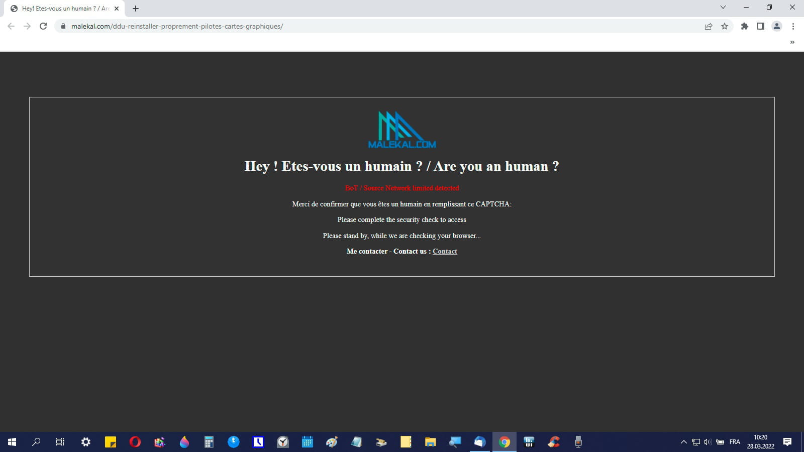Open the Windows Start menu
Image resolution: width=806 pixels, height=452 pixels.
pos(12,442)
